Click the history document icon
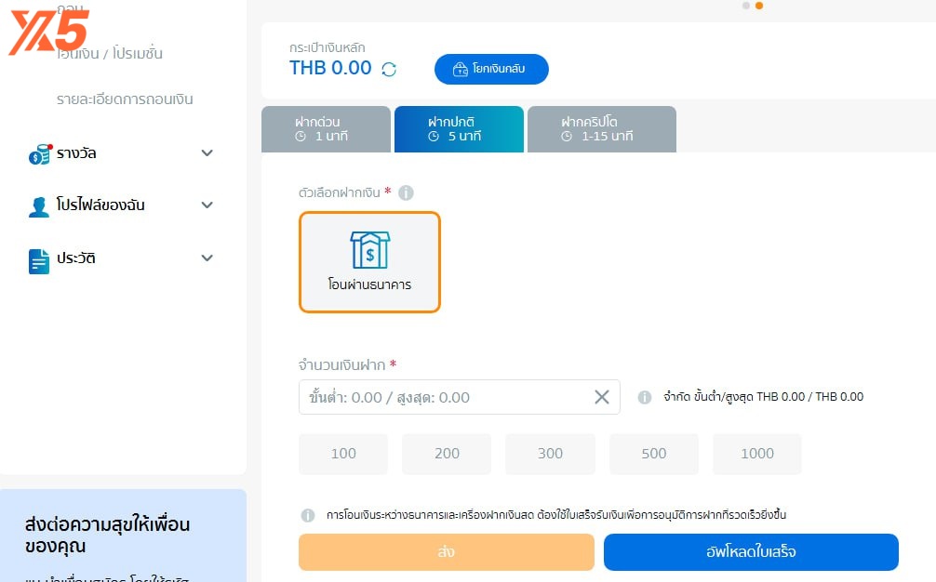This screenshot has width=936, height=582. click(39, 259)
